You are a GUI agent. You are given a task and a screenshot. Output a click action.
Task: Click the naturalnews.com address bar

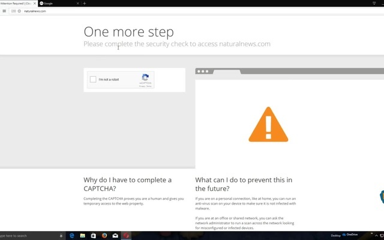[196, 11]
